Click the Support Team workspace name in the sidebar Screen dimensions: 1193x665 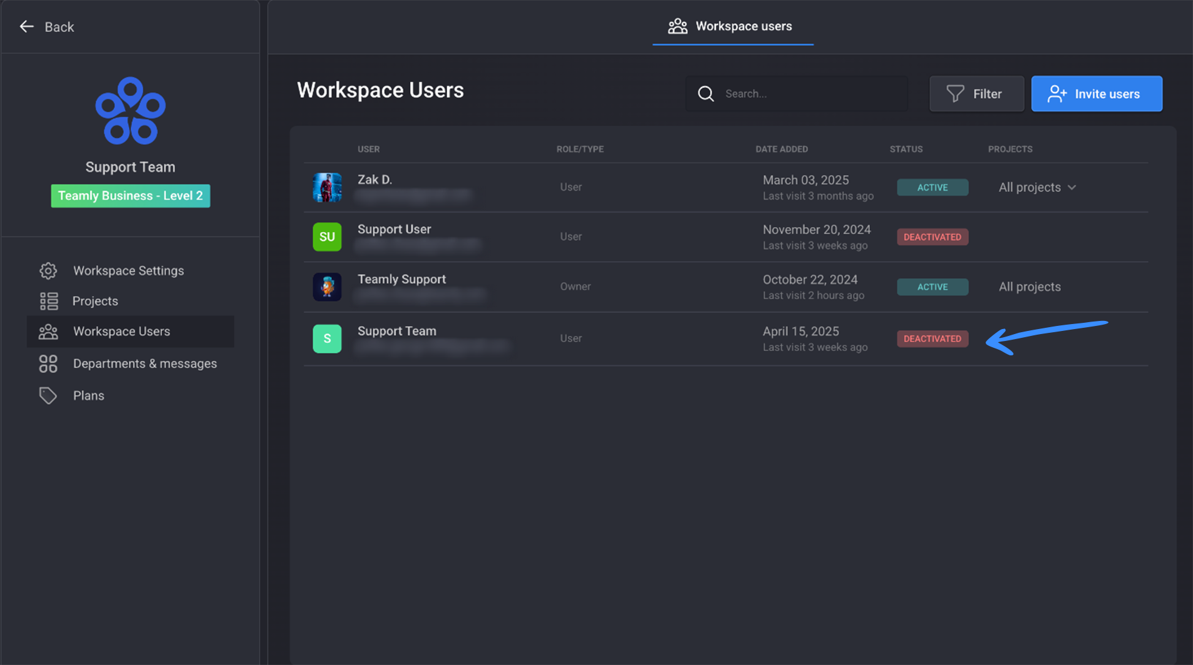130,167
